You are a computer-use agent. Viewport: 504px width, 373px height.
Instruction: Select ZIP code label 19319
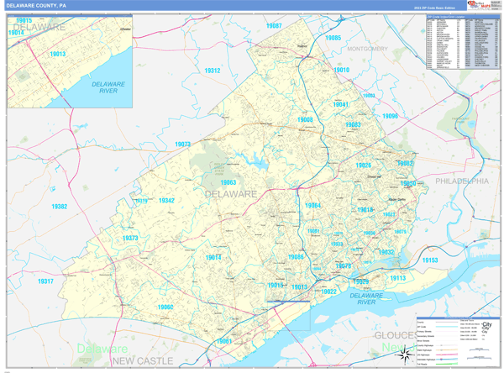point(141,201)
